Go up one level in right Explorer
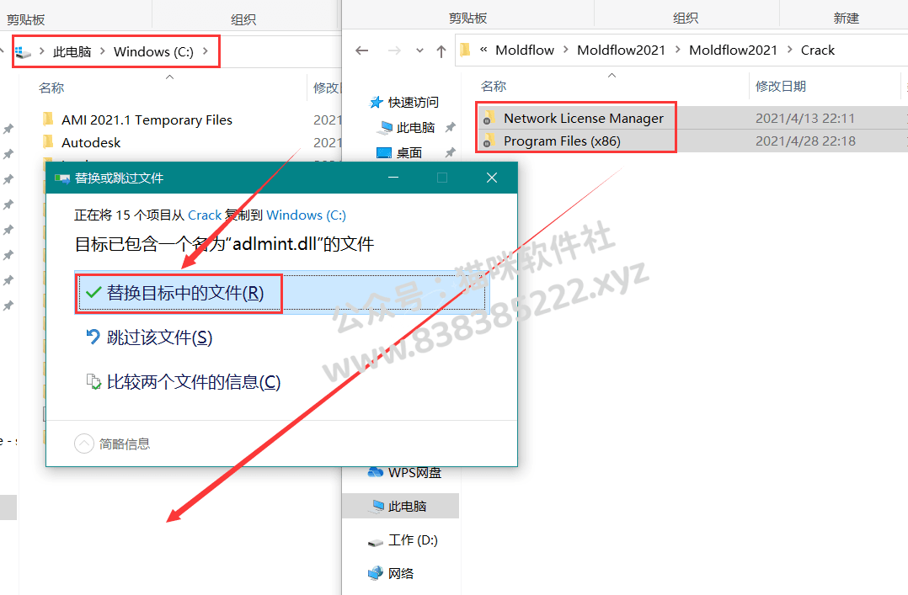 click(x=441, y=51)
